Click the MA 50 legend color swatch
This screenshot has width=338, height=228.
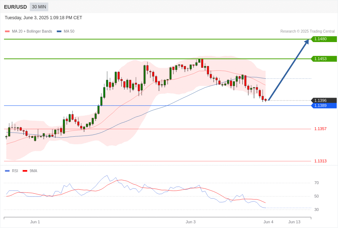tap(59, 31)
